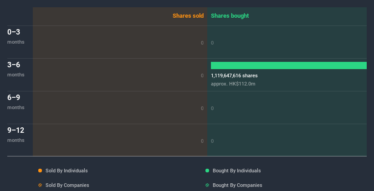Click shares sold zero in 3–6 months row

202,75
